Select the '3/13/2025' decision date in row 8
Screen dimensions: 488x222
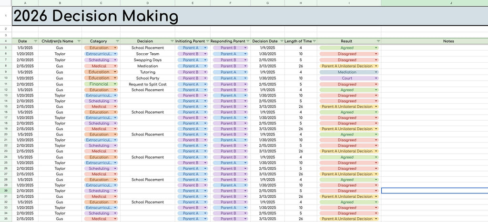268,66
